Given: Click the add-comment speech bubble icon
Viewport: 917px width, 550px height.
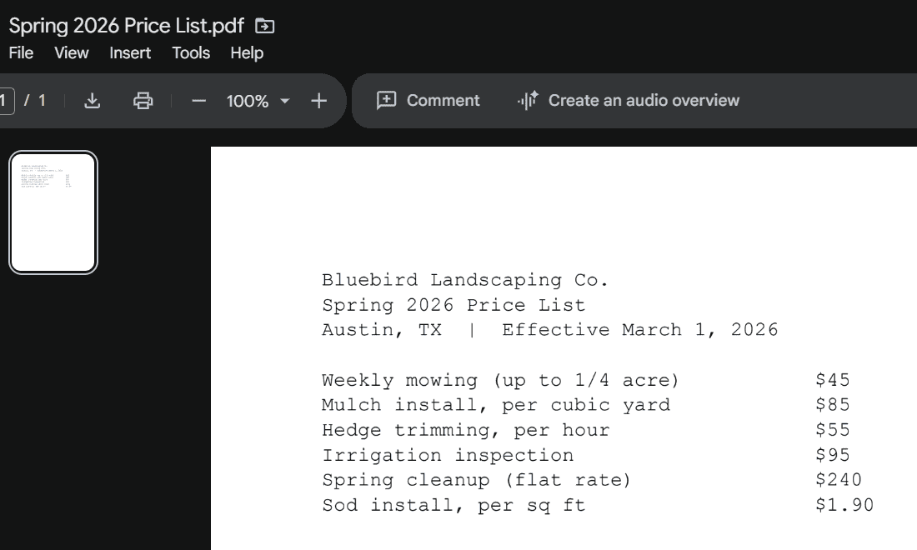Looking at the screenshot, I should [386, 101].
